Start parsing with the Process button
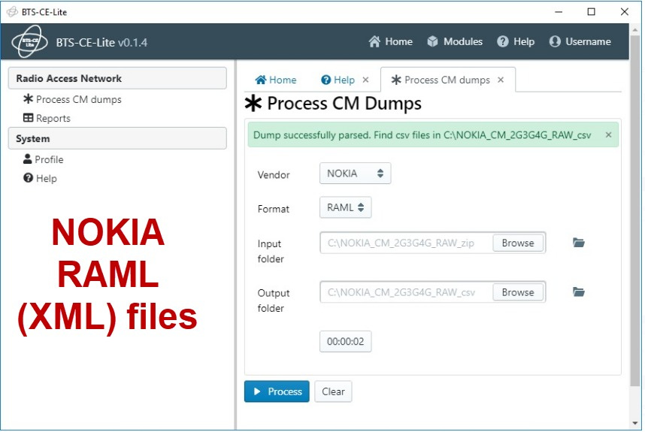The height and width of the screenshot is (432, 645). coord(277,391)
